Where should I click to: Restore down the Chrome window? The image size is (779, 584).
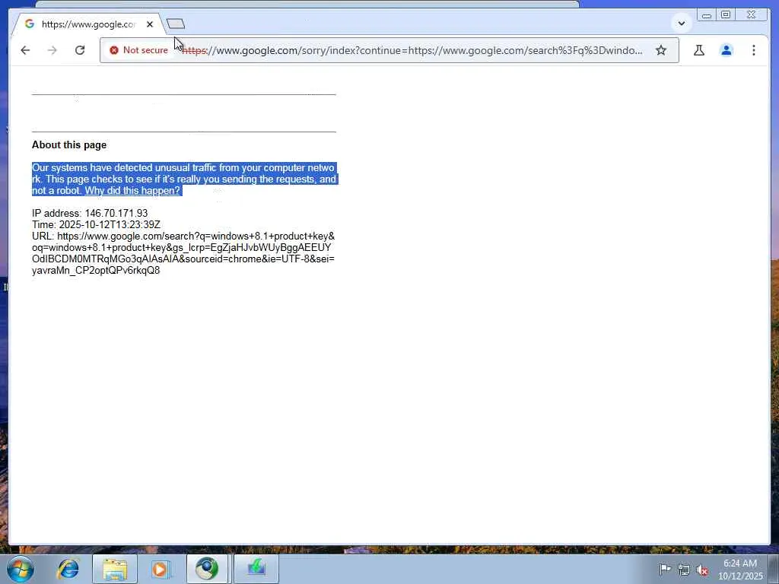click(x=726, y=15)
